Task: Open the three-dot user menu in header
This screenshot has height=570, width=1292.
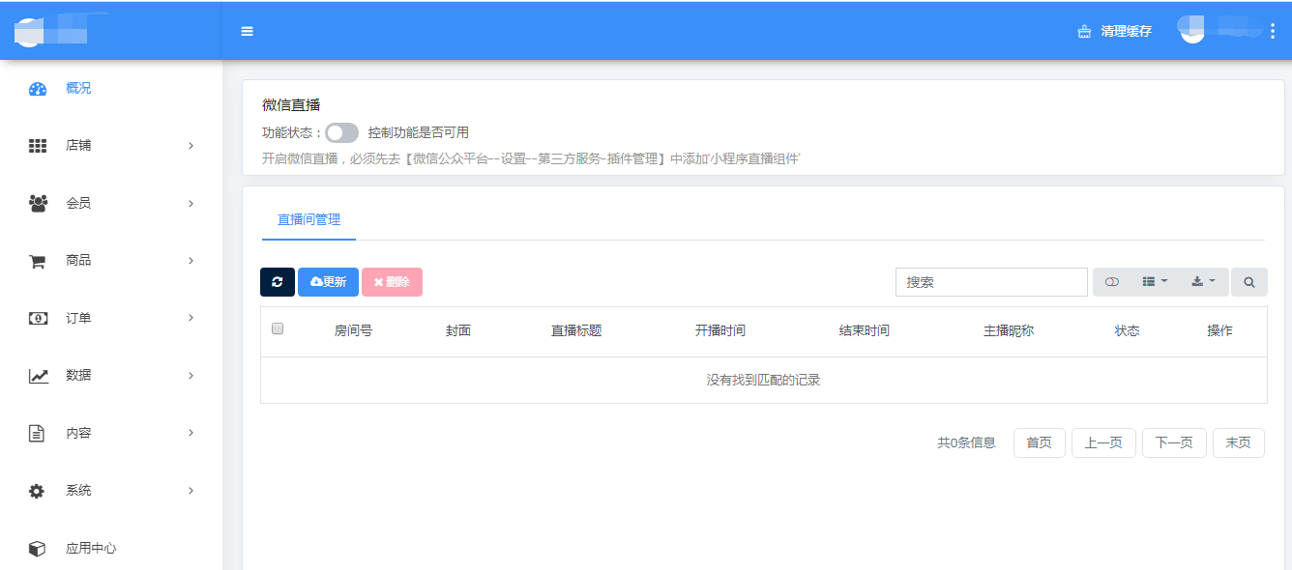Action: tap(1272, 31)
